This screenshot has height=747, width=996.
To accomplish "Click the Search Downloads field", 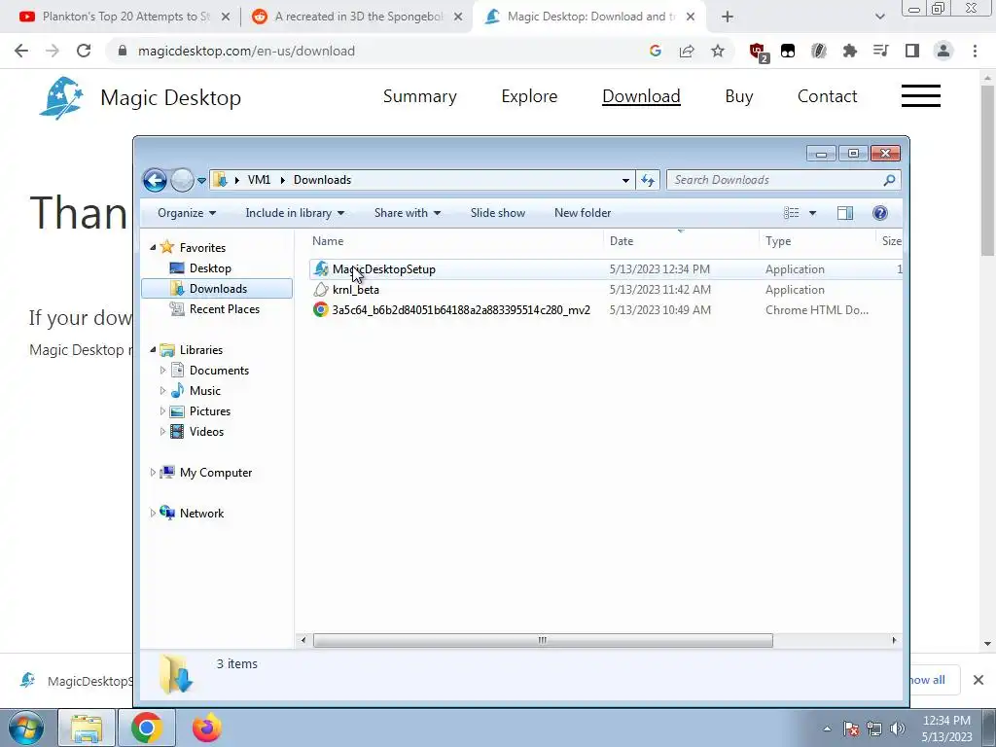I will pos(784,180).
